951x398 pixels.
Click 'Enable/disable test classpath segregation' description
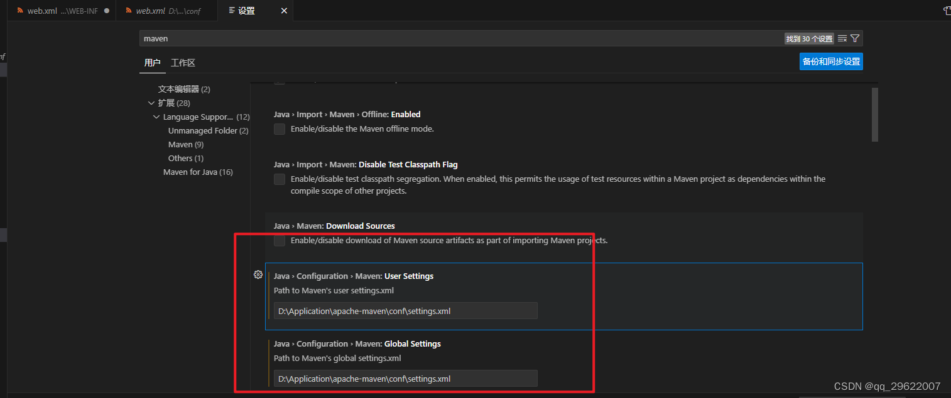click(558, 185)
